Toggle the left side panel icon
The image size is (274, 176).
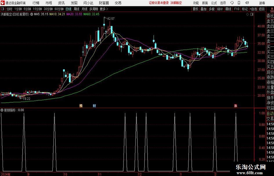tap(2, 9)
